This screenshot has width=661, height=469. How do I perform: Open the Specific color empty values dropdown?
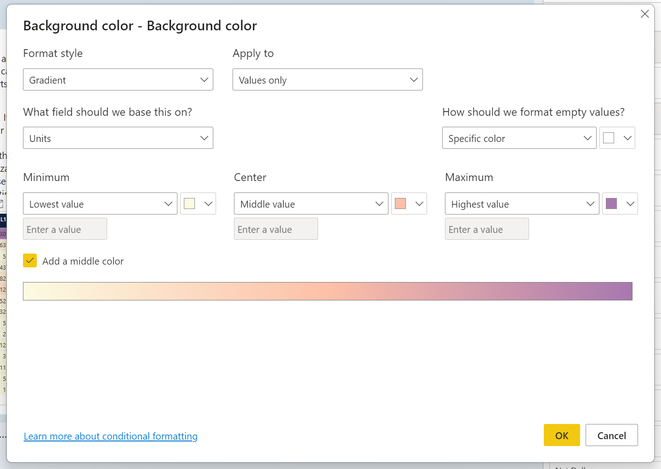[519, 138]
